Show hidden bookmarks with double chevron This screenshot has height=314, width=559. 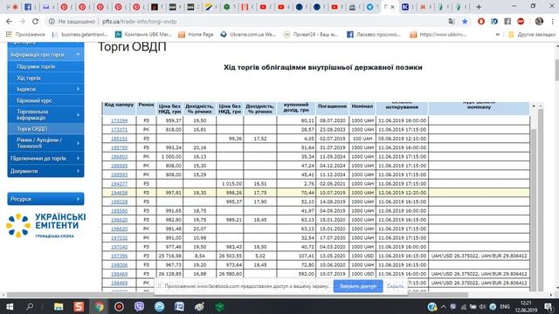pos(498,35)
